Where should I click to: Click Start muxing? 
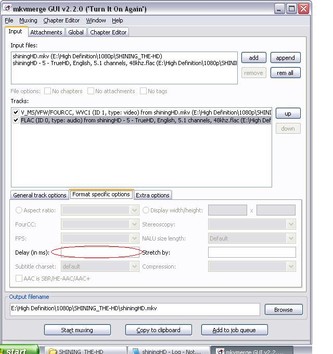point(78,330)
